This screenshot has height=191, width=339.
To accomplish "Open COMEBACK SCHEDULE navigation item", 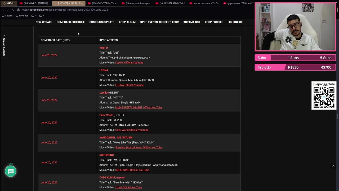I will (71, 22).
